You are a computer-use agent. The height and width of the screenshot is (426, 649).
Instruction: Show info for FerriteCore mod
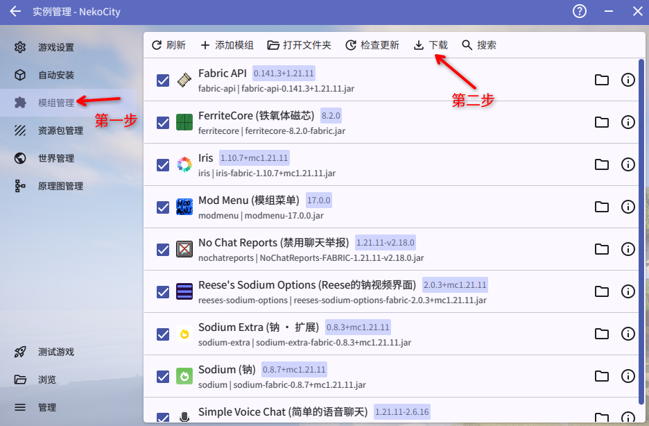pos(628,122)
